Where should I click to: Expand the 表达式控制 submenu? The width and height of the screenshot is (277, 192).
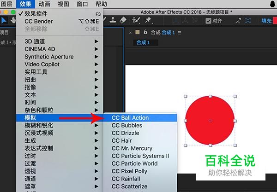pos(60,148)
